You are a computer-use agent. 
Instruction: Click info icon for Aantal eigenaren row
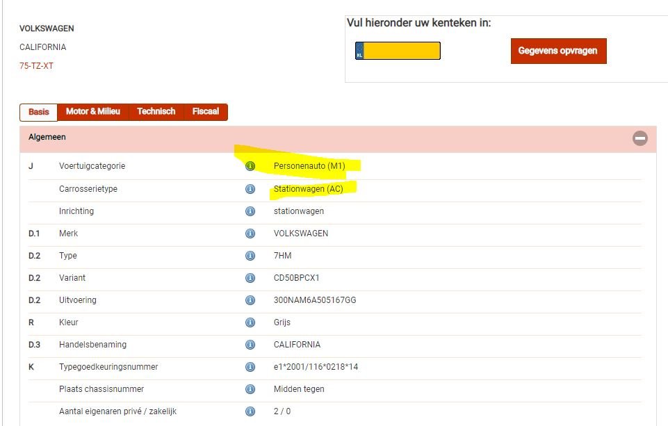tap(250, 411)
